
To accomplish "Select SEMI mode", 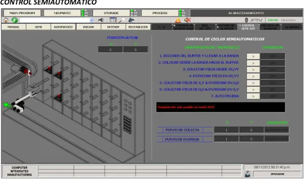I will (x=39, y=27).
